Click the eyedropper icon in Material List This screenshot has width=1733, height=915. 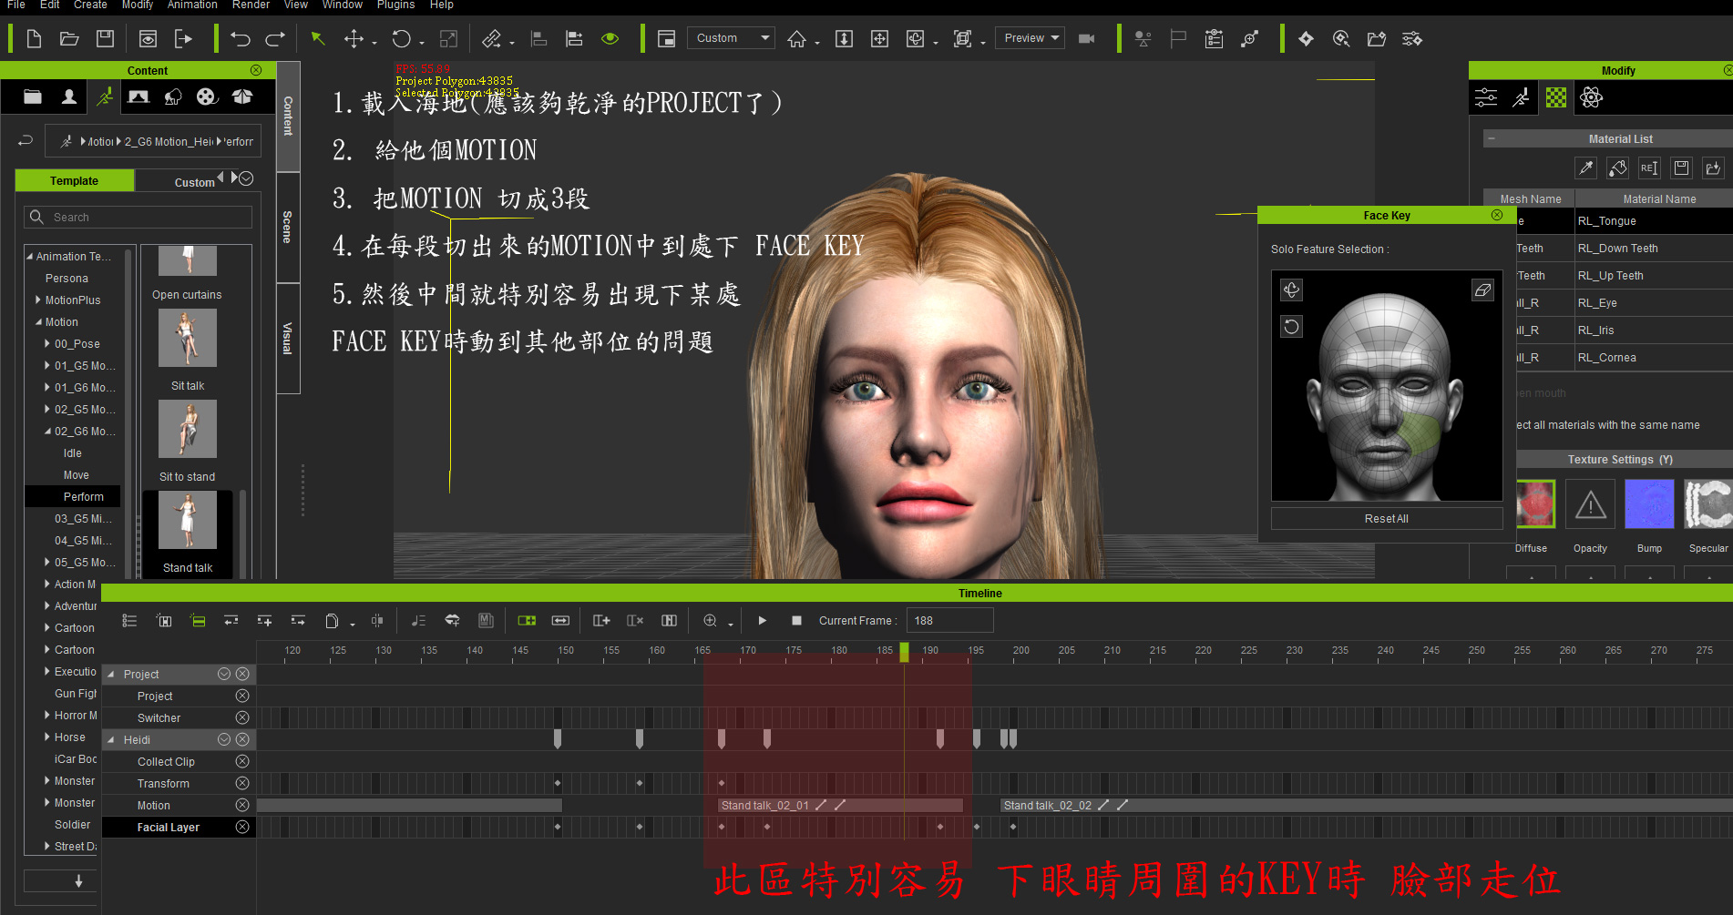[x=1586, y=168]
